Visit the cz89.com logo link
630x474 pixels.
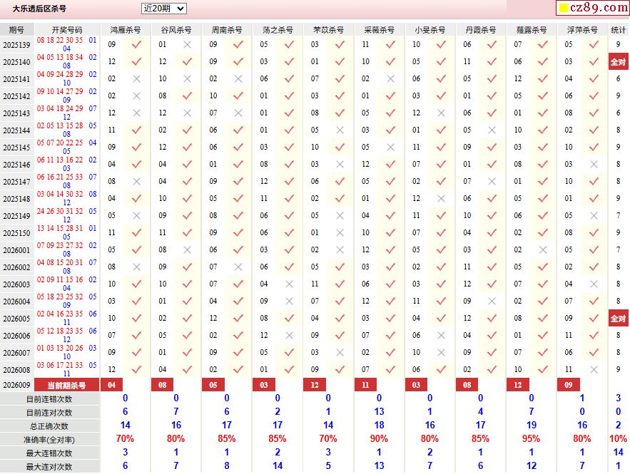593,7
